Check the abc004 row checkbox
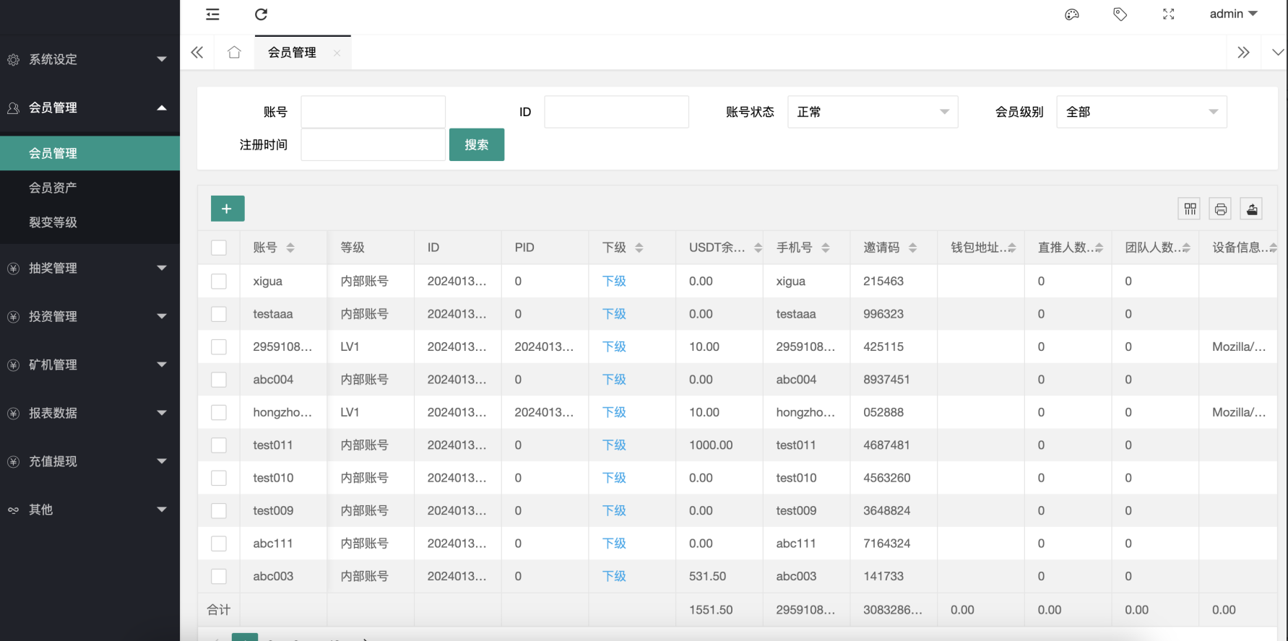 coord(219,380)
